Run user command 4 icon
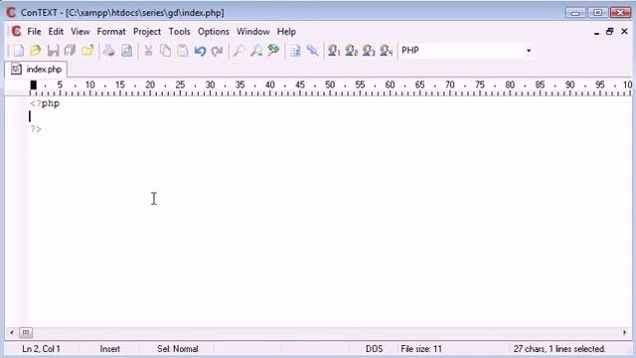Screen dimensions: 636x358 click(x=387, y=51)
